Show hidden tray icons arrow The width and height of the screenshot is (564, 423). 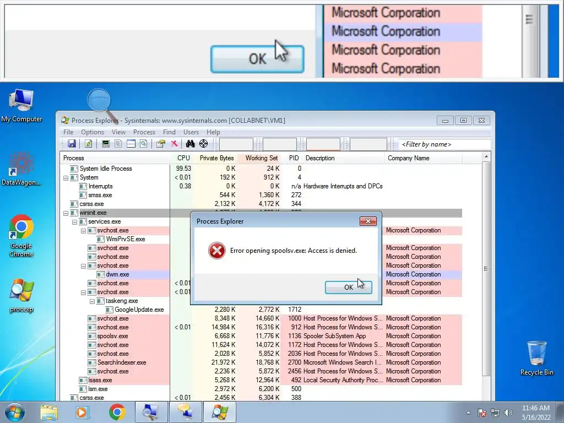tap(468, 413)
